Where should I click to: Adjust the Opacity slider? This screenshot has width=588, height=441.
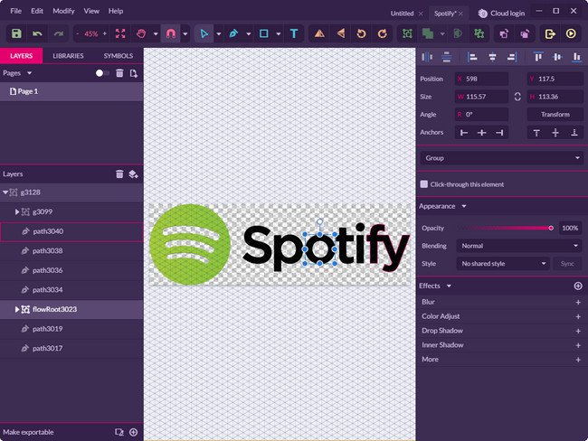[x=507, y=228]
